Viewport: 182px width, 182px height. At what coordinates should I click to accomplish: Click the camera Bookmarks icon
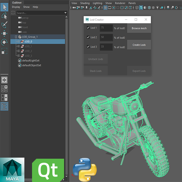coord(87,8)
